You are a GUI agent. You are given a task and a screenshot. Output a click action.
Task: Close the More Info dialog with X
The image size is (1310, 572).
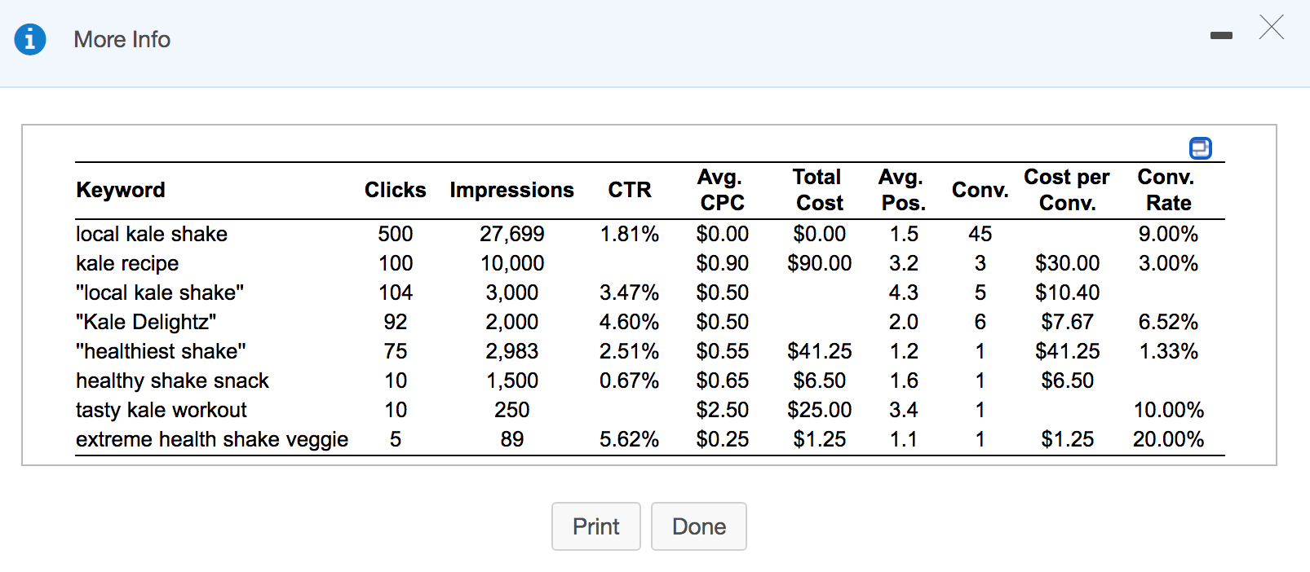click(1271, 27)
